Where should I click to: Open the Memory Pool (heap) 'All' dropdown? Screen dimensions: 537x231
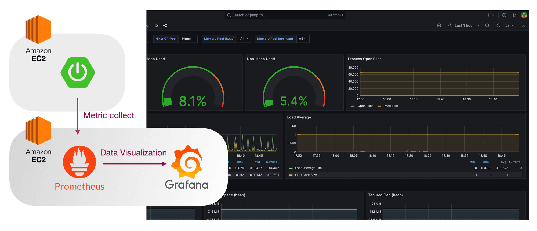[244, 39]
